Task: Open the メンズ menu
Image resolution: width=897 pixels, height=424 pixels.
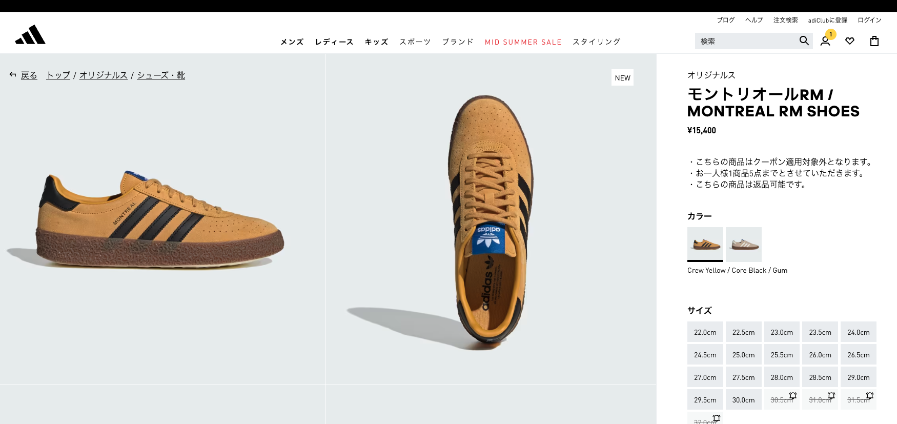Action: pos(292,42)
